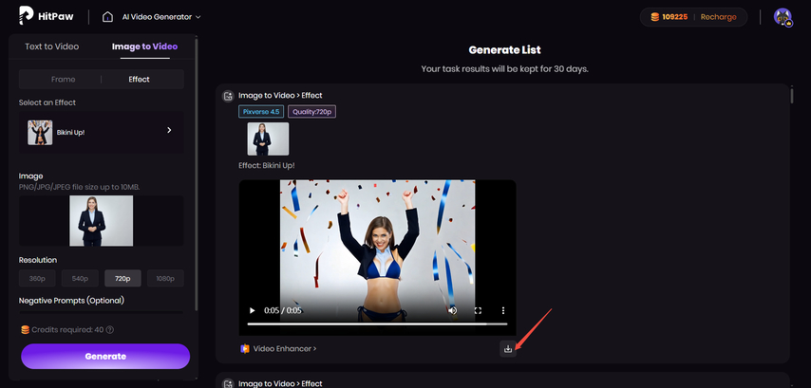Select 1080p resolution
This screenshot has width=811, height=388.
165,279
